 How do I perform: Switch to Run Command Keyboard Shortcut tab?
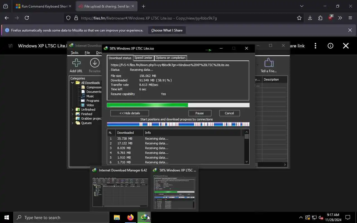[x=44, y=6]
